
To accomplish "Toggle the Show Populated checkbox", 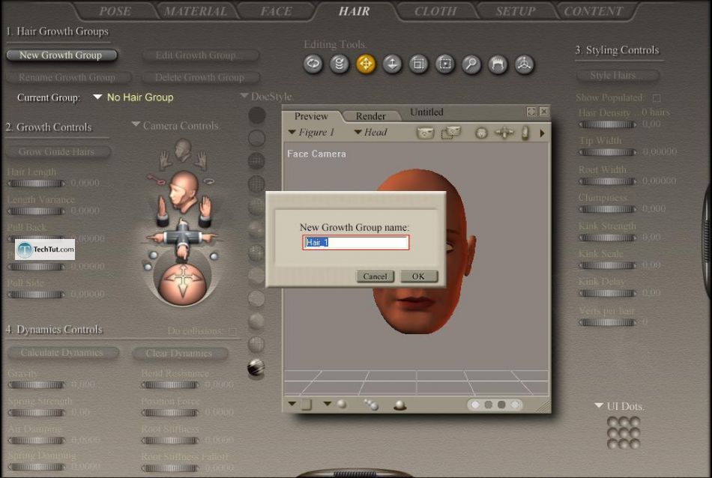I will [x=656, y=98].
